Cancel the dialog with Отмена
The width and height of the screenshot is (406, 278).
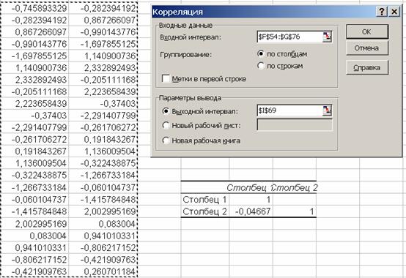[367, 48]
